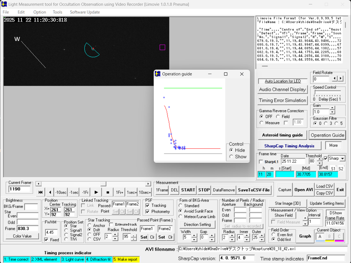
Task: Open the Software Update menu
Action: click(85, 12)
